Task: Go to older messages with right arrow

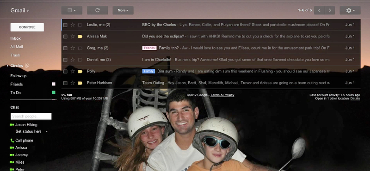Action: [330, 10]
